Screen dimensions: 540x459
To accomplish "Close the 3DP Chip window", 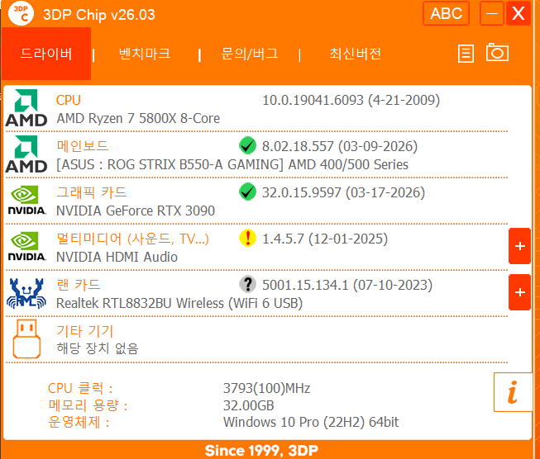I will pos(518,13).
